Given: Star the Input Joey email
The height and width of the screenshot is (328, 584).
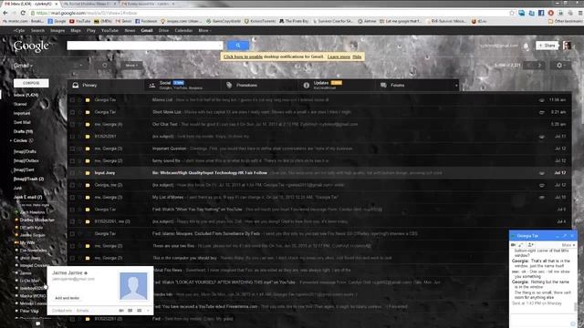Looking at the screenshot, I should point(79,173).
